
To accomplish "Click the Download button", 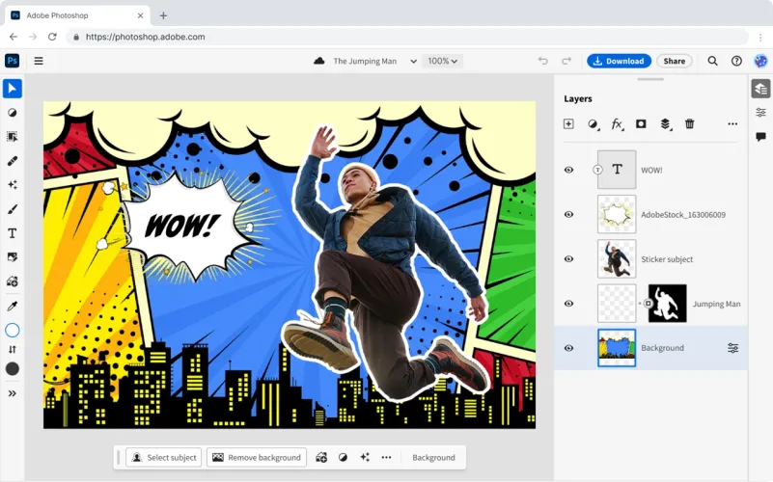I will (619, 61).
